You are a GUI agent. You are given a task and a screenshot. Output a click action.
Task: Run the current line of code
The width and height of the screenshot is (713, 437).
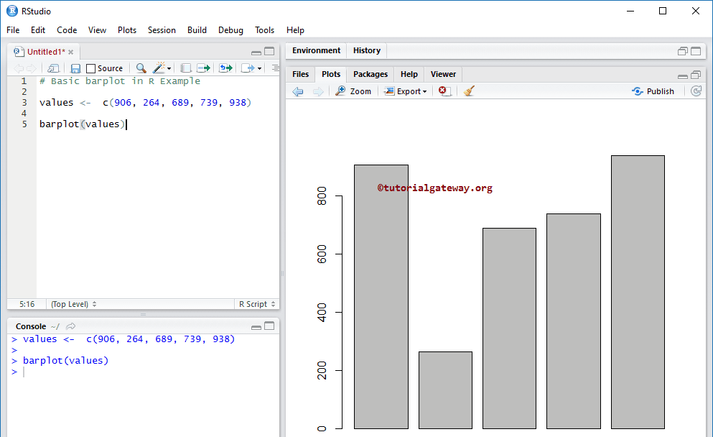point(203,68)
